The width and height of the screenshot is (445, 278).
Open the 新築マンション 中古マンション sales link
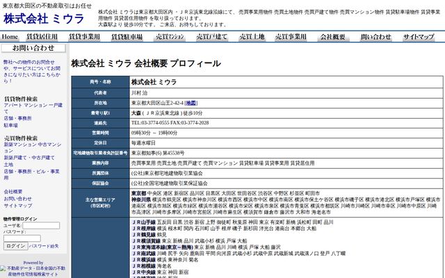point(33,147)
